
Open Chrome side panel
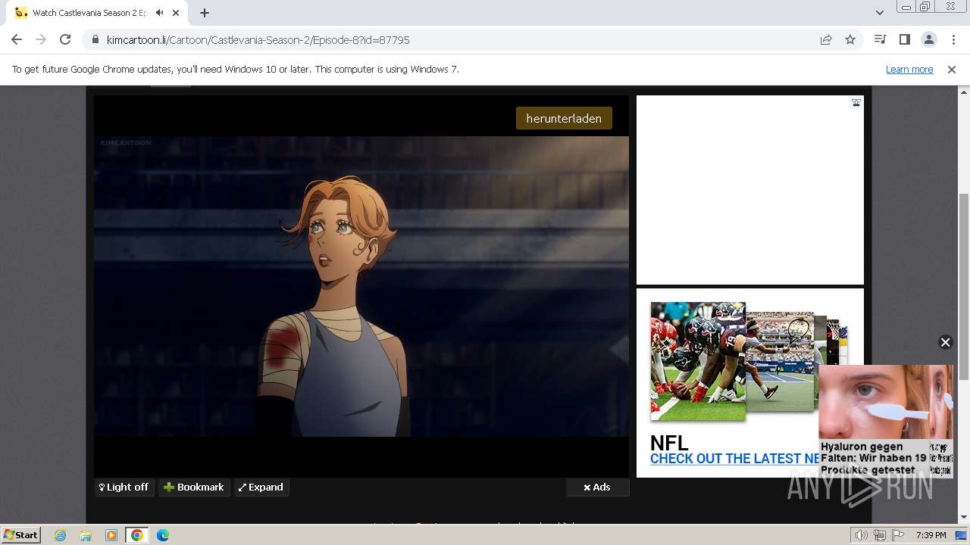point(904,39)
